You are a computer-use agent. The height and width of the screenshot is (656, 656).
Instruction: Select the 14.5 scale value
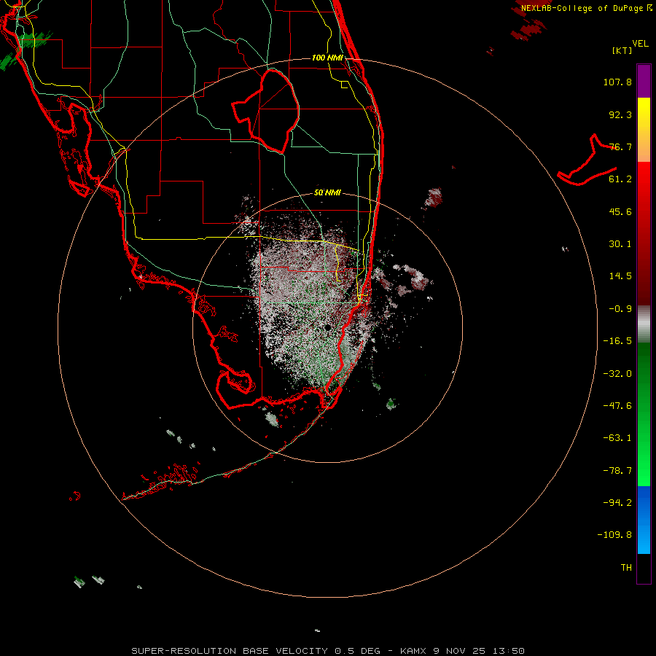(x=620, y=276)
